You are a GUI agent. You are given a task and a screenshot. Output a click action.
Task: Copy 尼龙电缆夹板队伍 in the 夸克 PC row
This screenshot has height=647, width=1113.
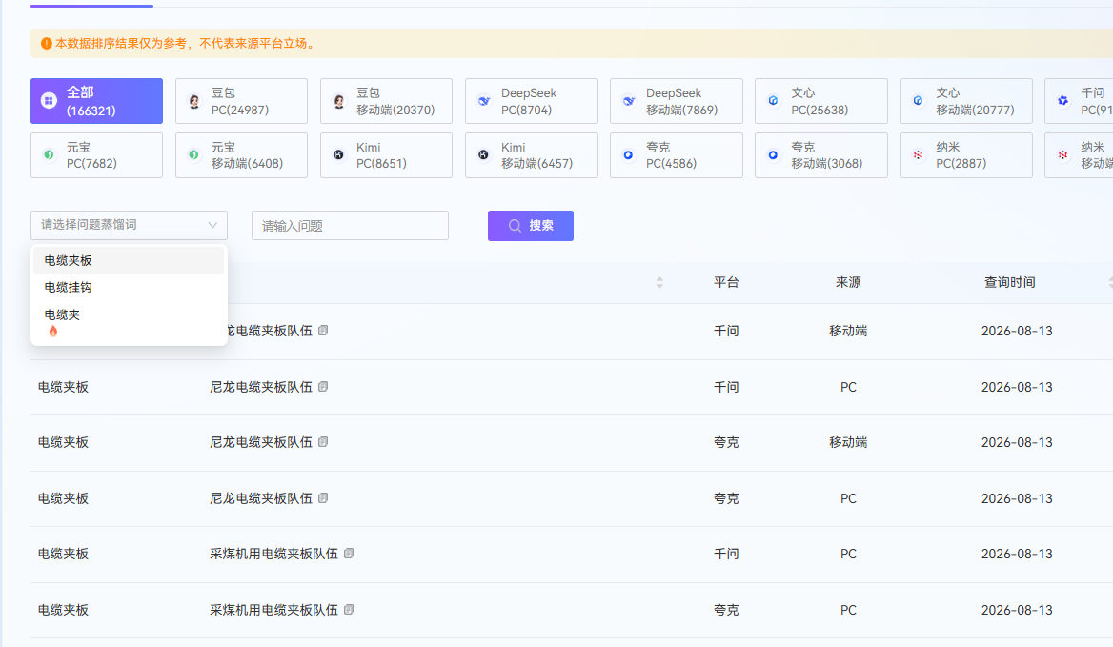323,498
